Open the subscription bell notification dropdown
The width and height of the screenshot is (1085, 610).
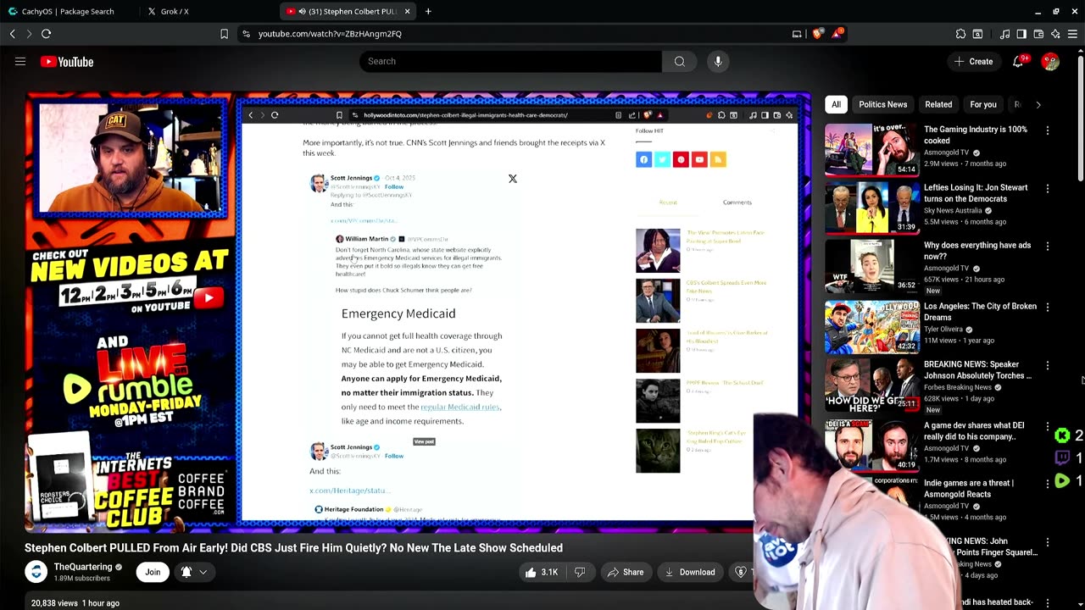tap(193, 572)
